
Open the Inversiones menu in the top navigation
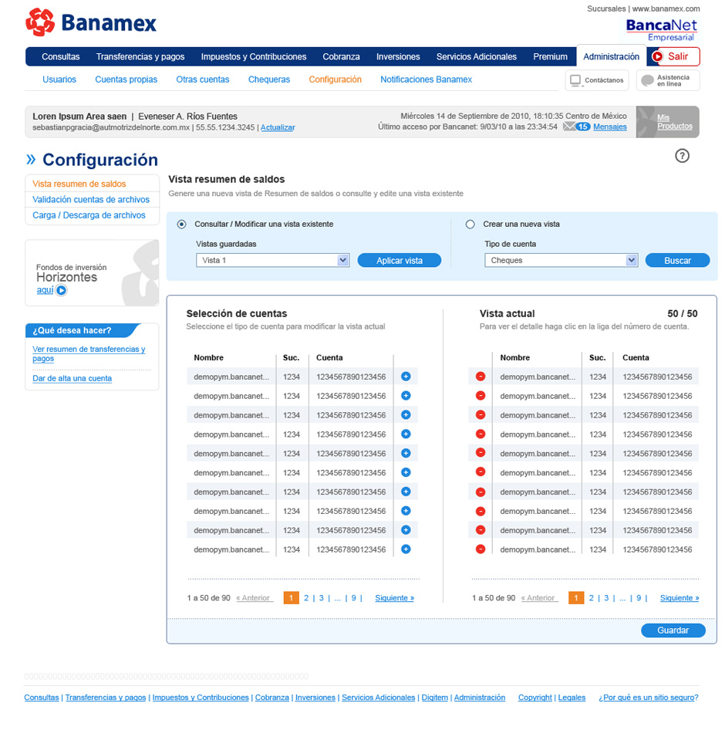coord(398,57)
